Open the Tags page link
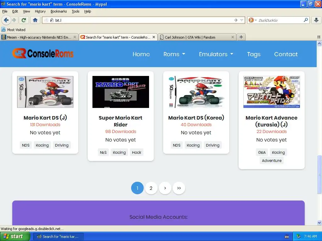 coord(254,54)
